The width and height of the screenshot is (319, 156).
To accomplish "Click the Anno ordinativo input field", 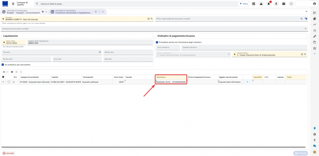I will coord(168,48).
